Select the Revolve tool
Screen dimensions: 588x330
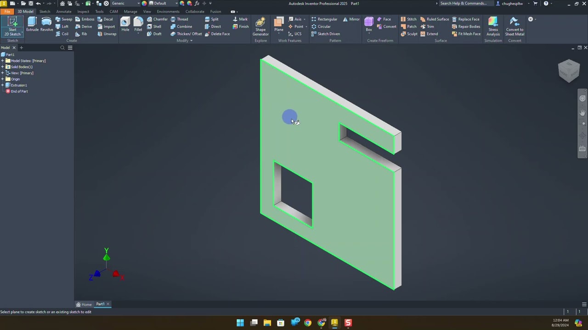46,25
